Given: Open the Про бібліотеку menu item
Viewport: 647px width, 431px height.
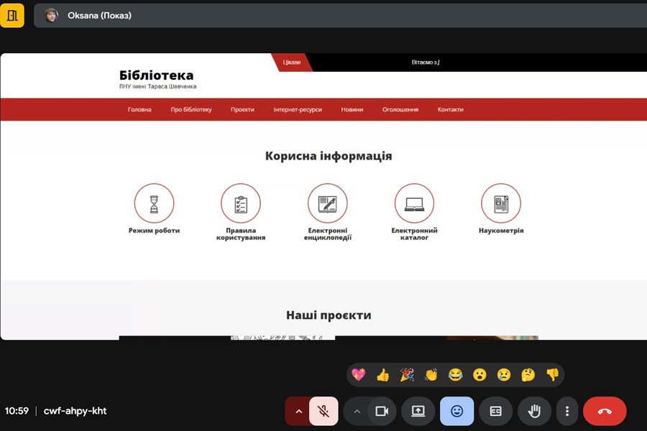Looking at the screenshot, I should click(191, 110).
